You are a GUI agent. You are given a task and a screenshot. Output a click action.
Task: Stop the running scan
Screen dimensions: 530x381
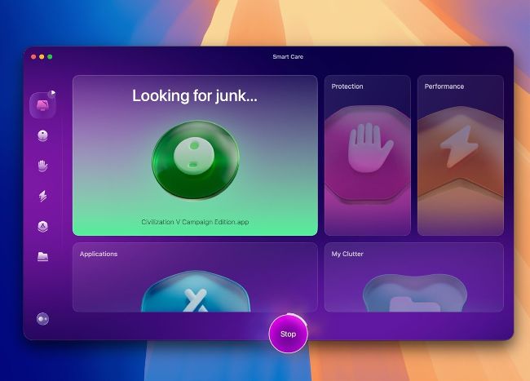[x=288, y=334]
